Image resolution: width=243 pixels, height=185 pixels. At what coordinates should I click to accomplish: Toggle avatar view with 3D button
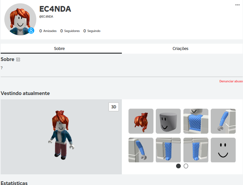click(x=114, y=107)
